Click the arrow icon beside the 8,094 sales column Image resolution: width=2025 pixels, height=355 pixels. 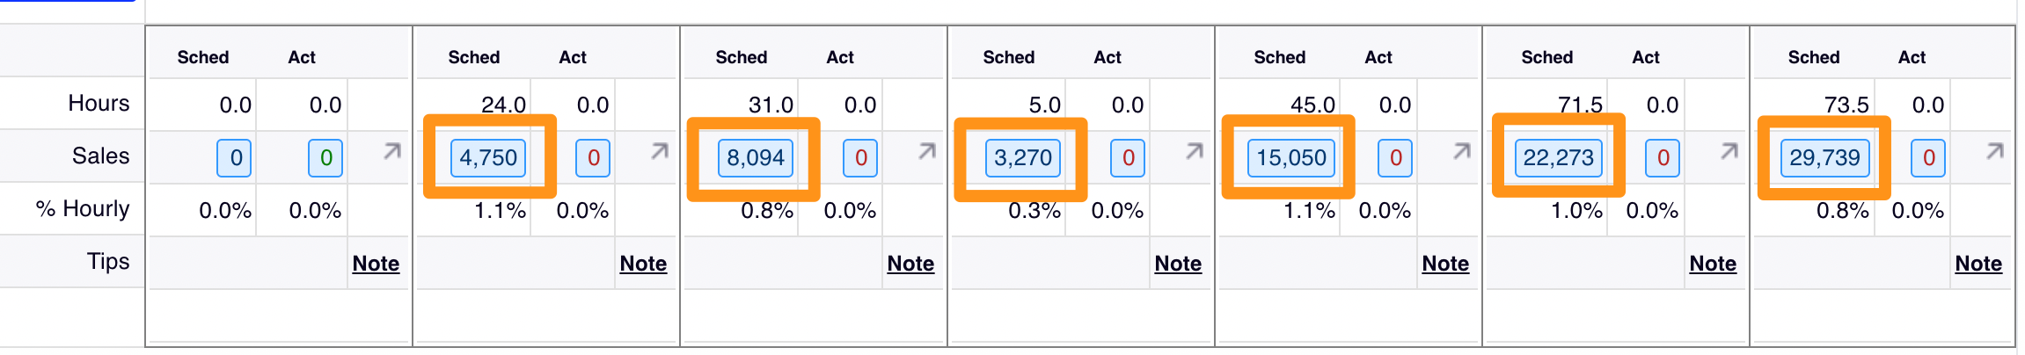pyautogui.click(x=926, y=152)
